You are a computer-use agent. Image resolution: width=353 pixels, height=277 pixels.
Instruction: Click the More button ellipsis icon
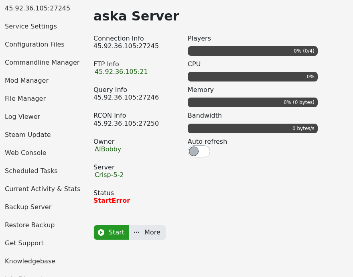(x=136, y=232)
